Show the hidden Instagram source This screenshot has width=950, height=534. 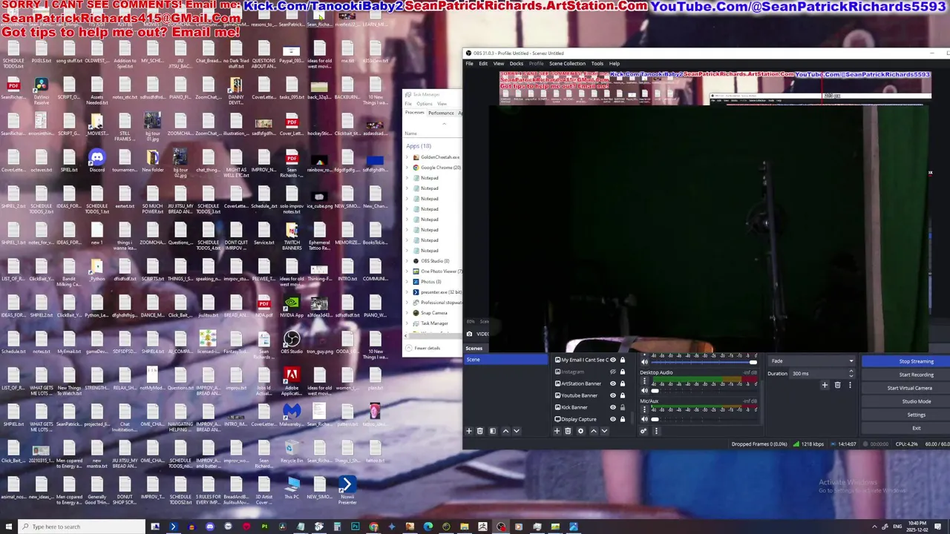(613, 372)
